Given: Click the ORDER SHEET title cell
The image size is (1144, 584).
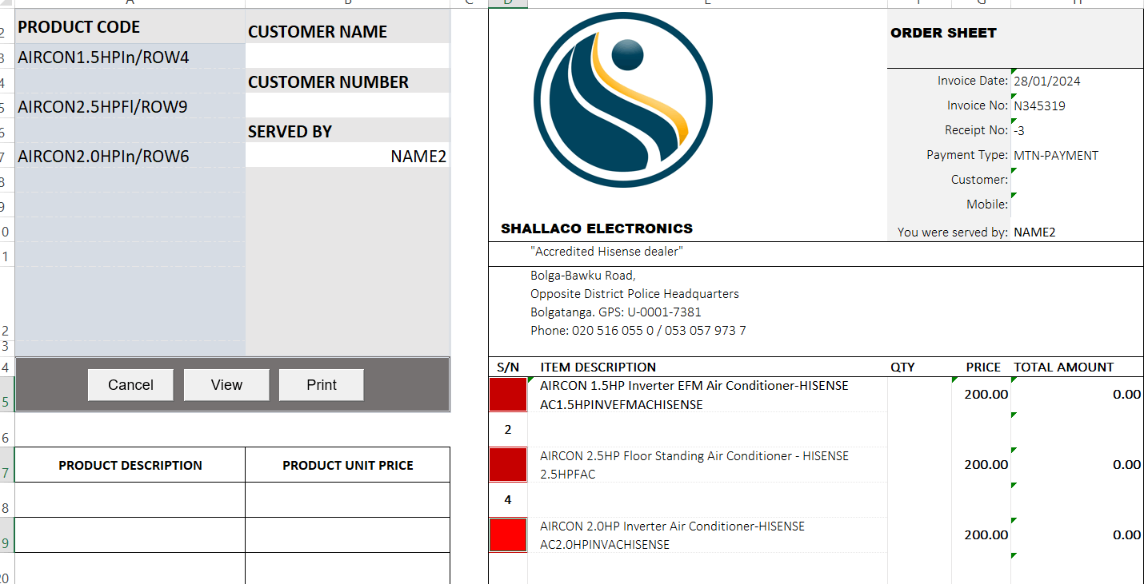Looking at the screenshot, I should [x=943, y=33].
